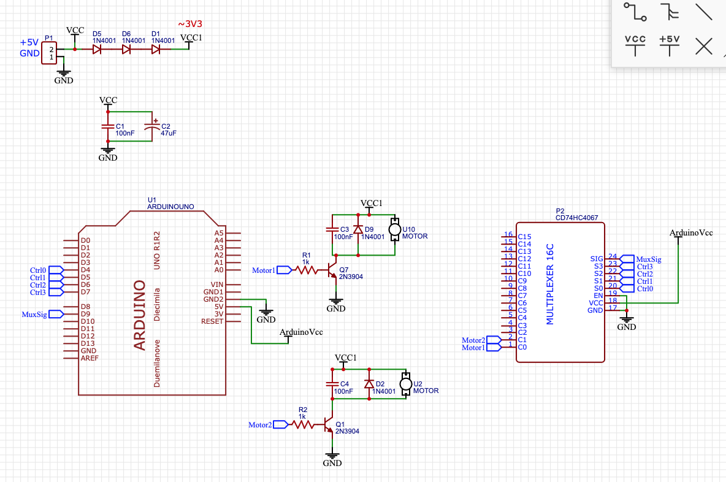Select ground symbol under transistor Q7

[335, 302]
